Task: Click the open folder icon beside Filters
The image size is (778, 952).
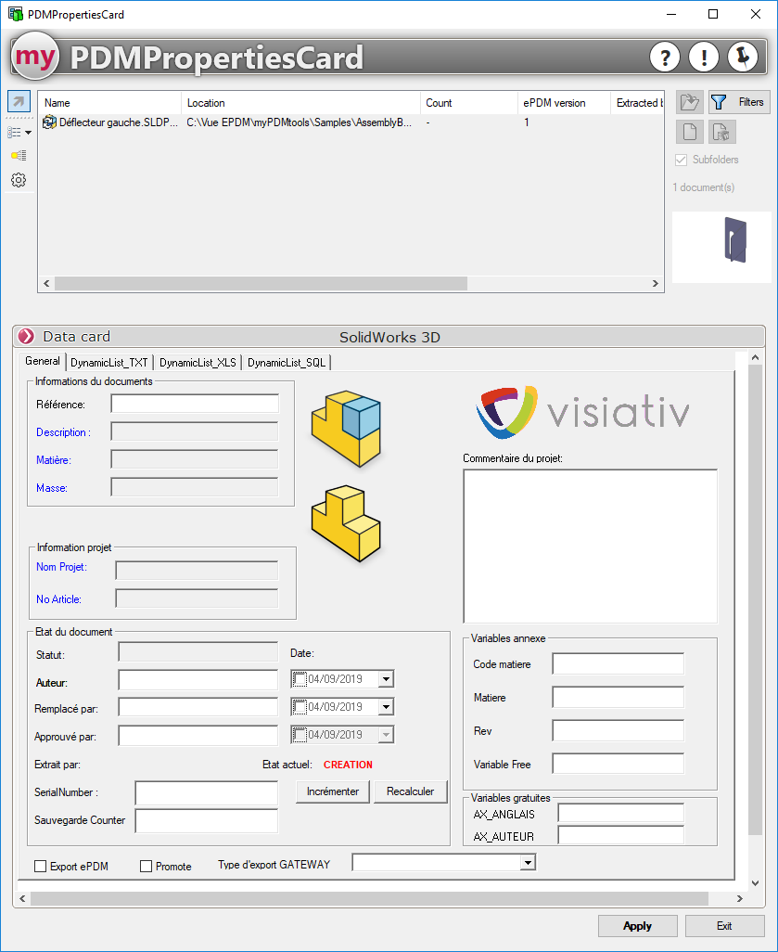Action: point(689,102)
